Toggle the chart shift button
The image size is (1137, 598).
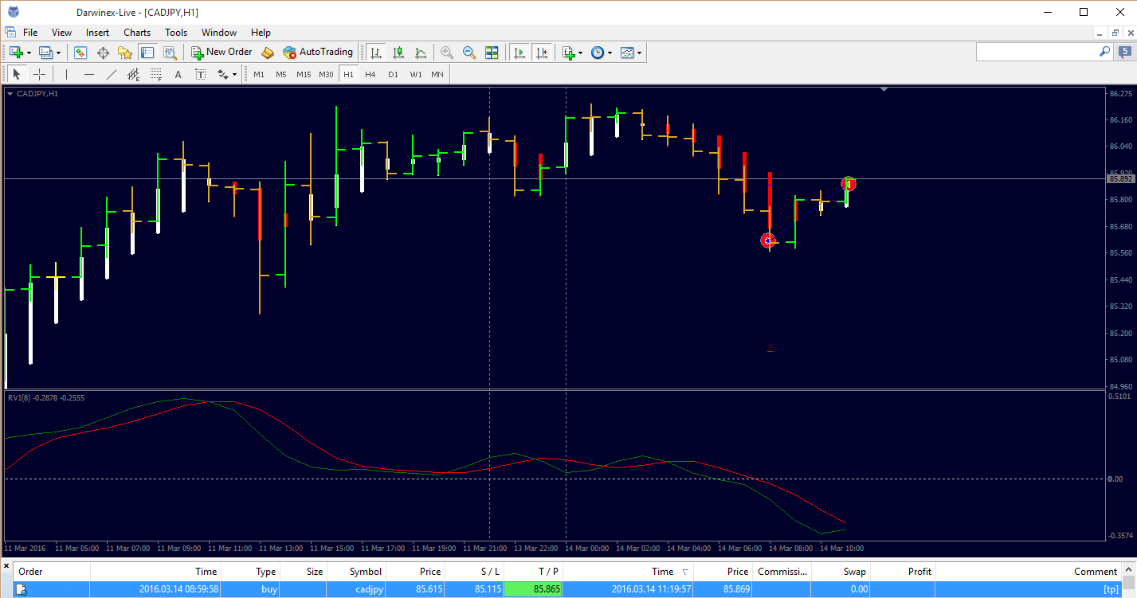click(x=542, y=53)
